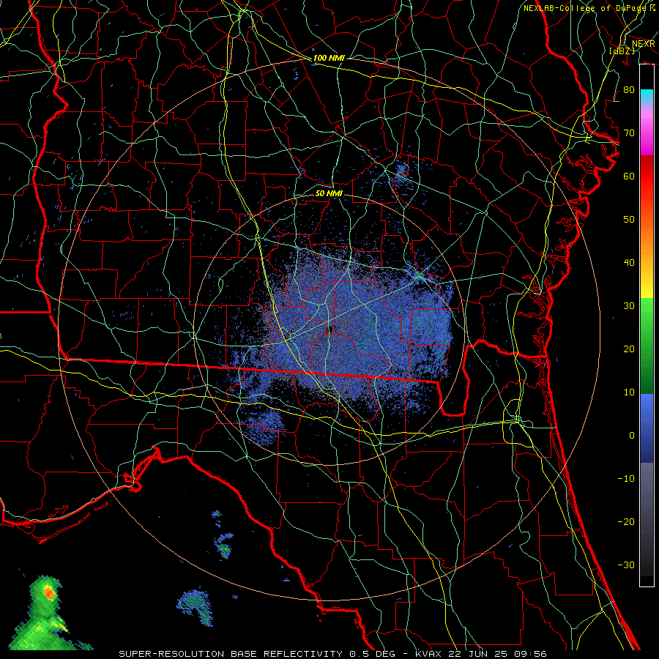
Task: Click the 0 value on the dBZ scale
Action: [x=631, y=436]
